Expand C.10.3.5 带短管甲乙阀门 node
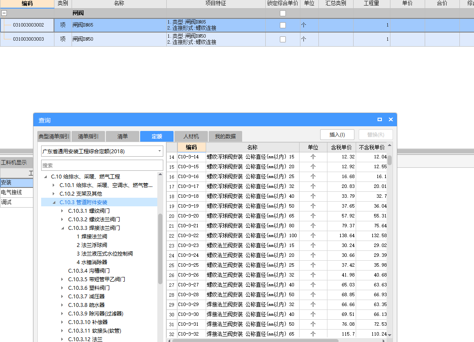Screen dimensions: 474x342 tap(62, 279)
